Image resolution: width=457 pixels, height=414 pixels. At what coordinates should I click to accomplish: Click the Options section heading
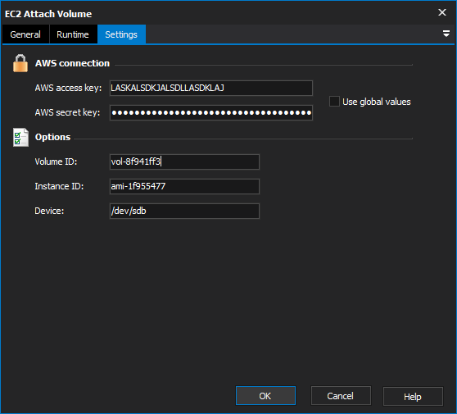52,137
